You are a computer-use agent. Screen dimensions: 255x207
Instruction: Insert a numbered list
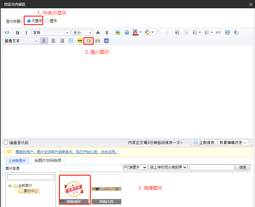pyautogui.click(x=207, y=33)
